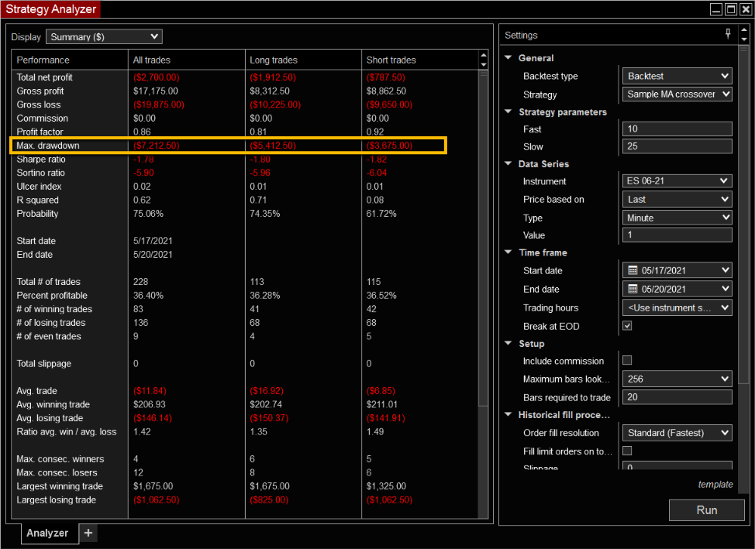Open the Display Summary ($) dropdown
The height and width of the screenshot is (549, 755).
(104, 36)
